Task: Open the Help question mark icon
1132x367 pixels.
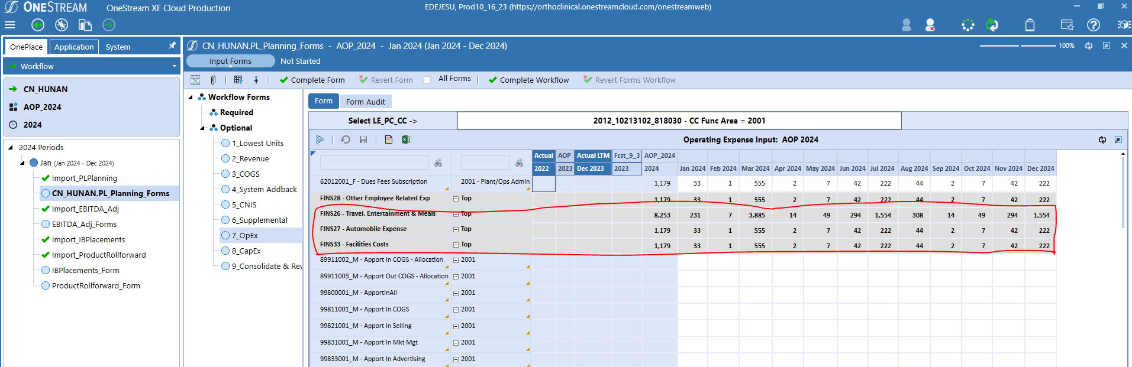Action: [x=1094, y=25]
